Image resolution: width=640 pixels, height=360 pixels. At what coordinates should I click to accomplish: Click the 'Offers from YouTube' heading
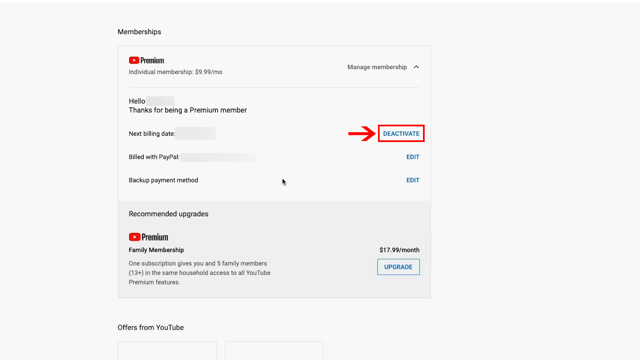coord(151,327)
